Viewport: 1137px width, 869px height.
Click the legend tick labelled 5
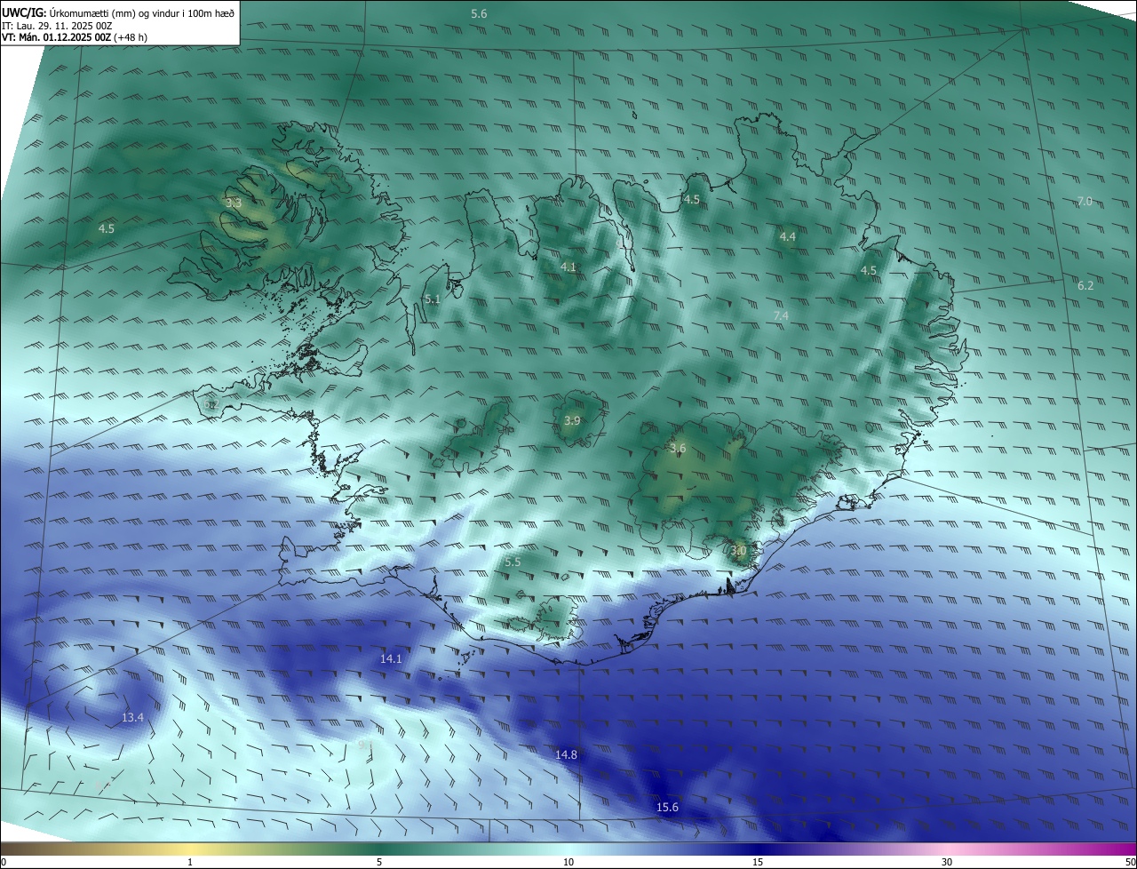pyautogui.click(x=379, y=863)
